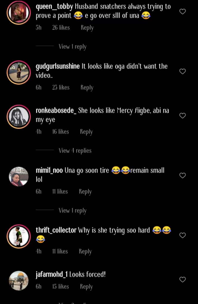Open the thrift_collector username link

pyautogui.click(x=56, y=230)
